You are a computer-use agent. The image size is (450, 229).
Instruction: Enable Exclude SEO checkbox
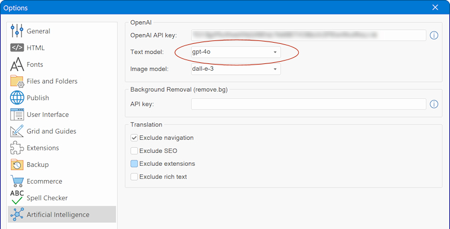[134, 151]
